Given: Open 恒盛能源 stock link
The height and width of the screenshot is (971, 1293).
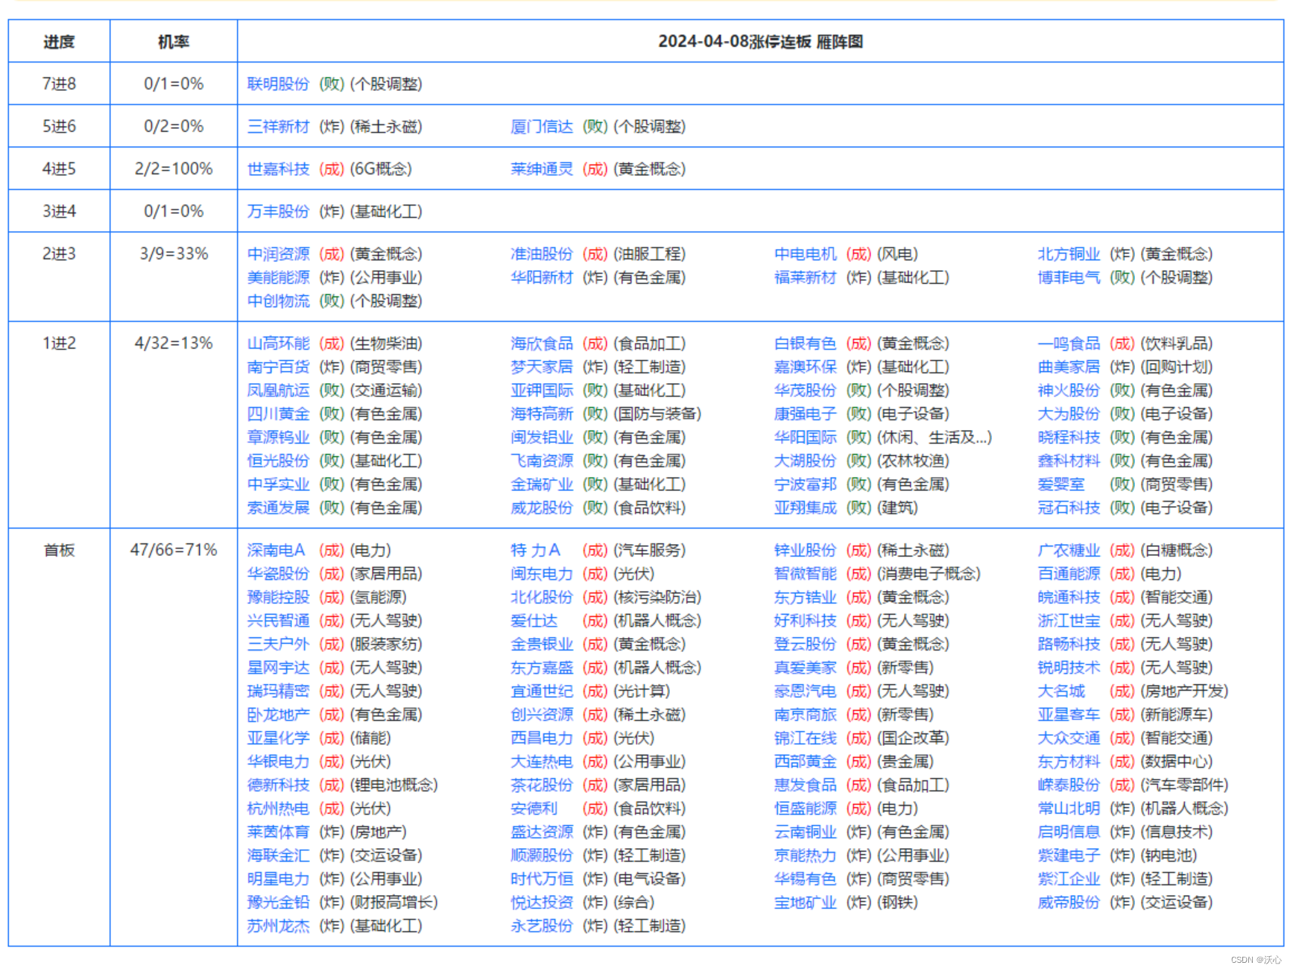Looking at the screenshot, I should 806,809.
